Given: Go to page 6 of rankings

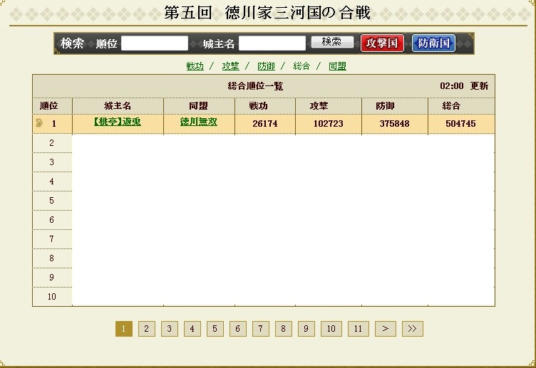Looking at the screenshot, I should [x=238, y=329].
